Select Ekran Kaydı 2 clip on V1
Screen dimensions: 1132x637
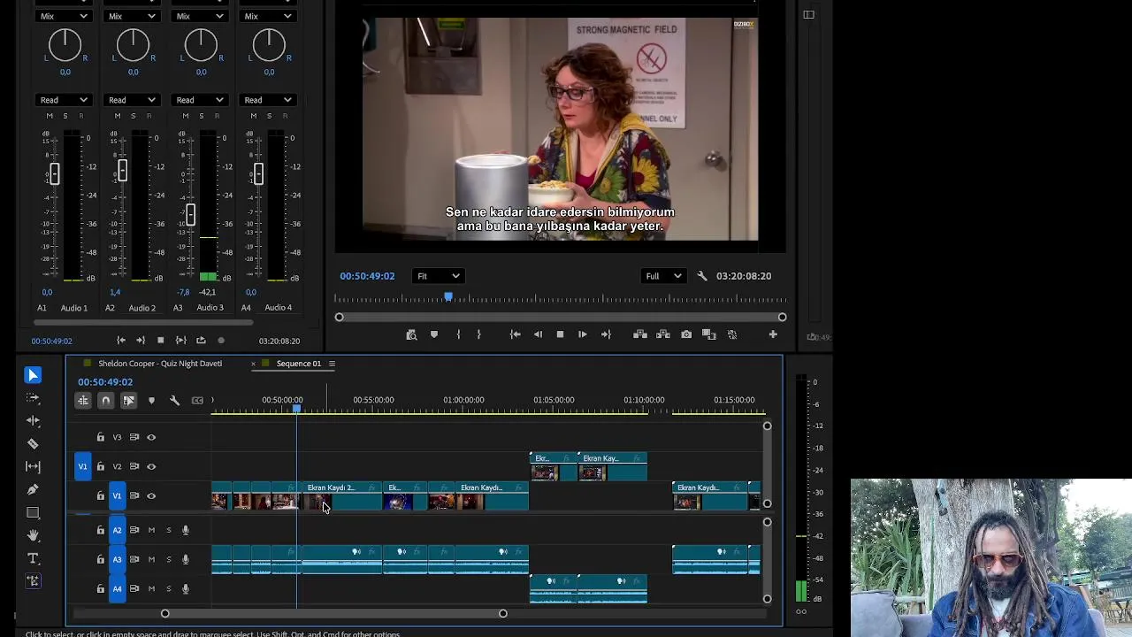coord(342,495)
